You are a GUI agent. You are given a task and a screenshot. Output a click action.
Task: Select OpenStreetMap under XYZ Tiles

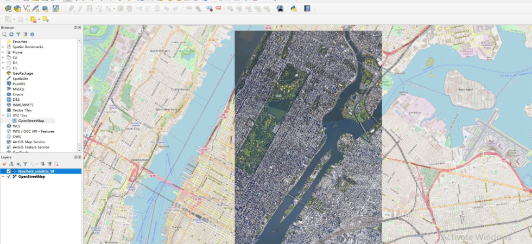tap(31, 121)
